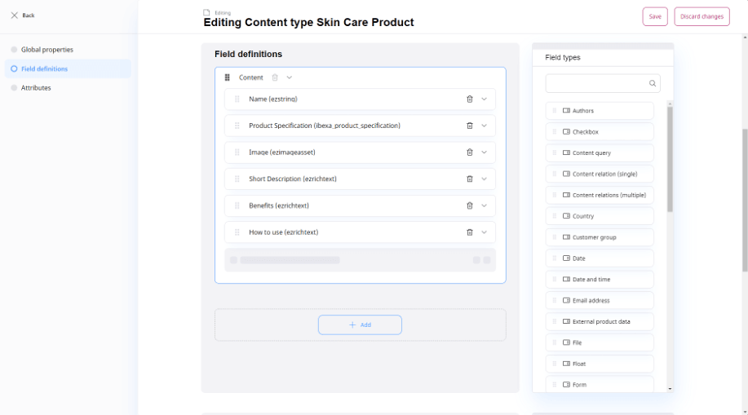
Task: Click drag handle of Product Specification field
Action: coord(237,126)
